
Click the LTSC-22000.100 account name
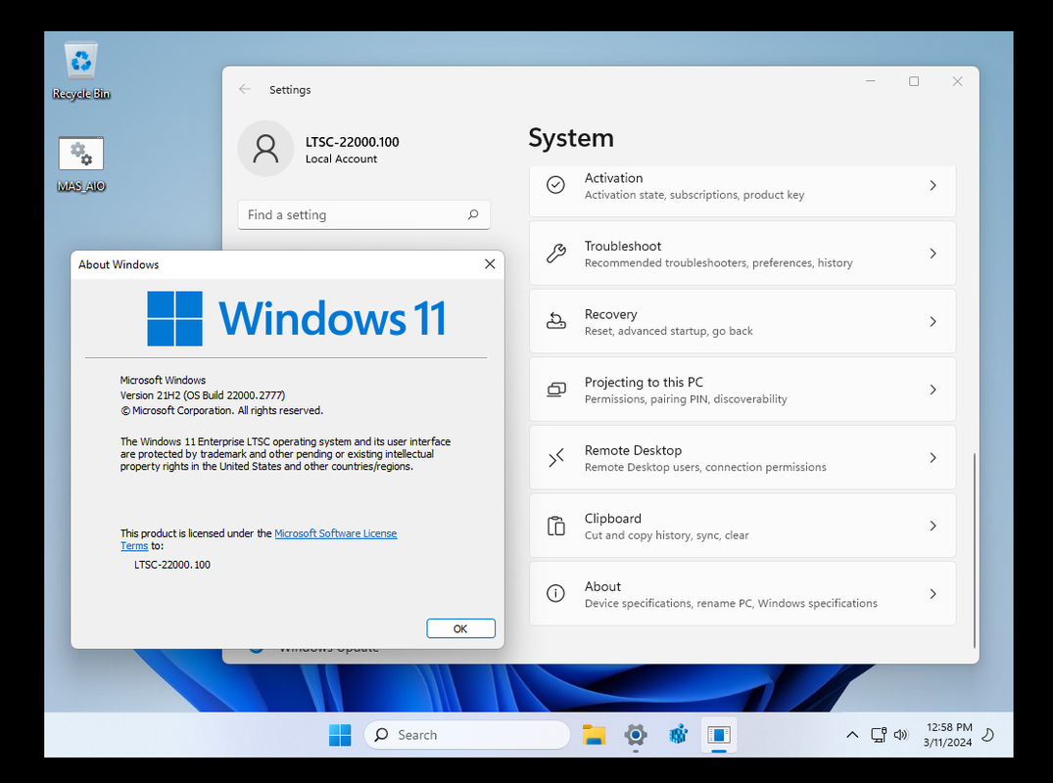tap(352, 142)
